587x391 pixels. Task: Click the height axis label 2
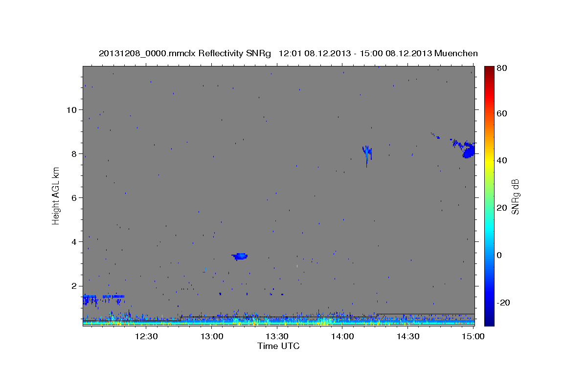(x=74, y=286)
